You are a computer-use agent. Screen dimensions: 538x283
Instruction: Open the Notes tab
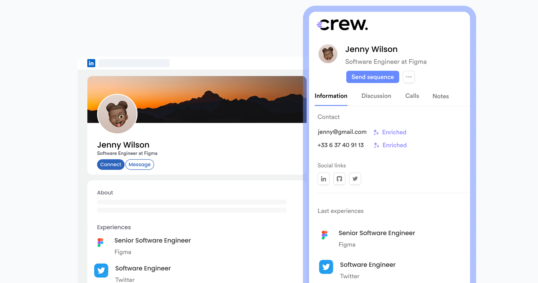coord(440,96)
